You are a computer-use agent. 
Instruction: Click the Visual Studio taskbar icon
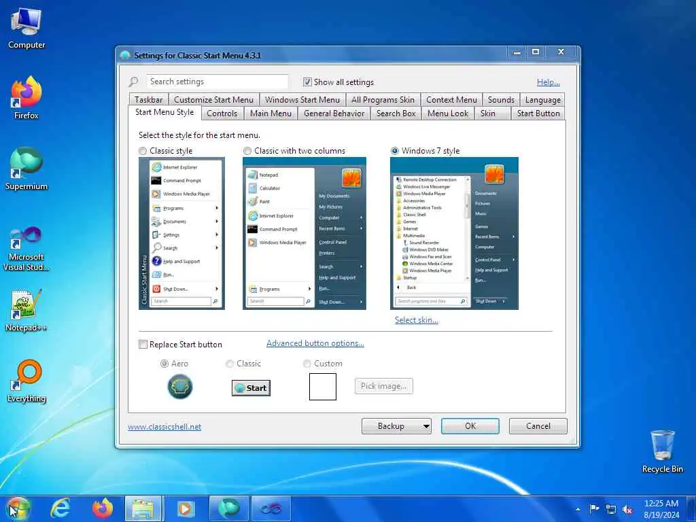point(271,508)
